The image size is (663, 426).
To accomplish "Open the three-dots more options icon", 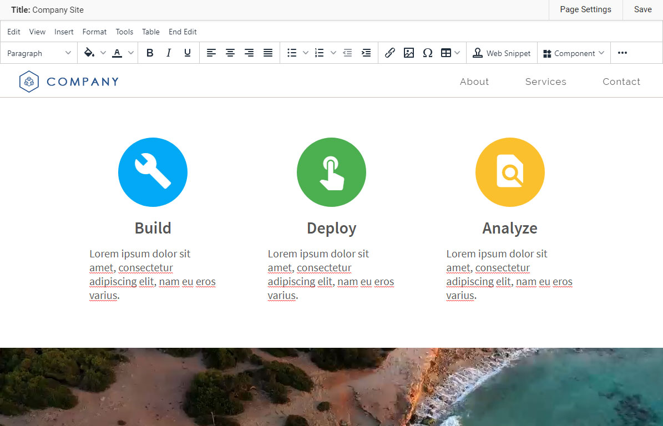I will [622, 53].
